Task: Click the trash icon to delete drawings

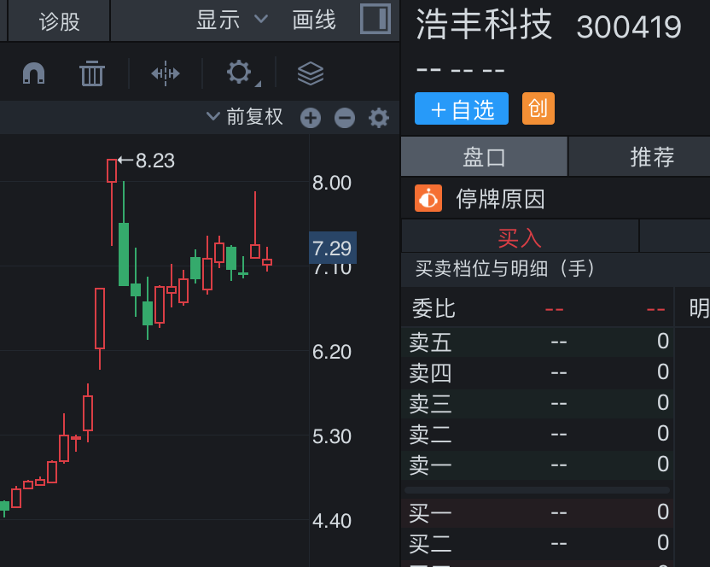Action: coord(91,73)
